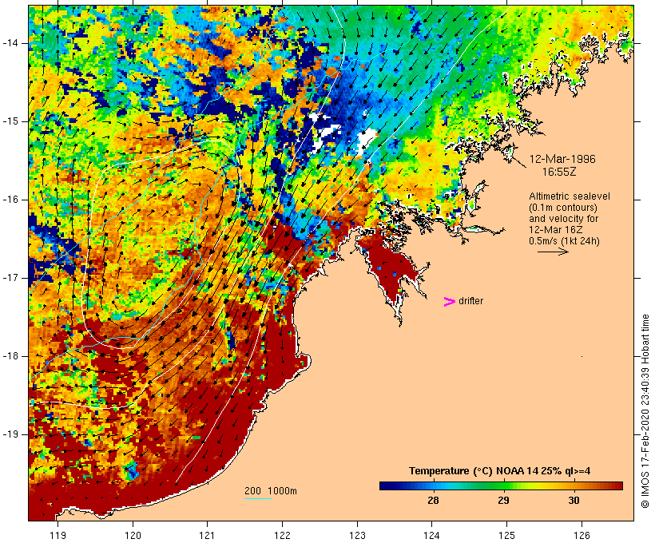655x543 pixels.
Task: Click the '30' colorbar tick label
Action: click(574, 500)
